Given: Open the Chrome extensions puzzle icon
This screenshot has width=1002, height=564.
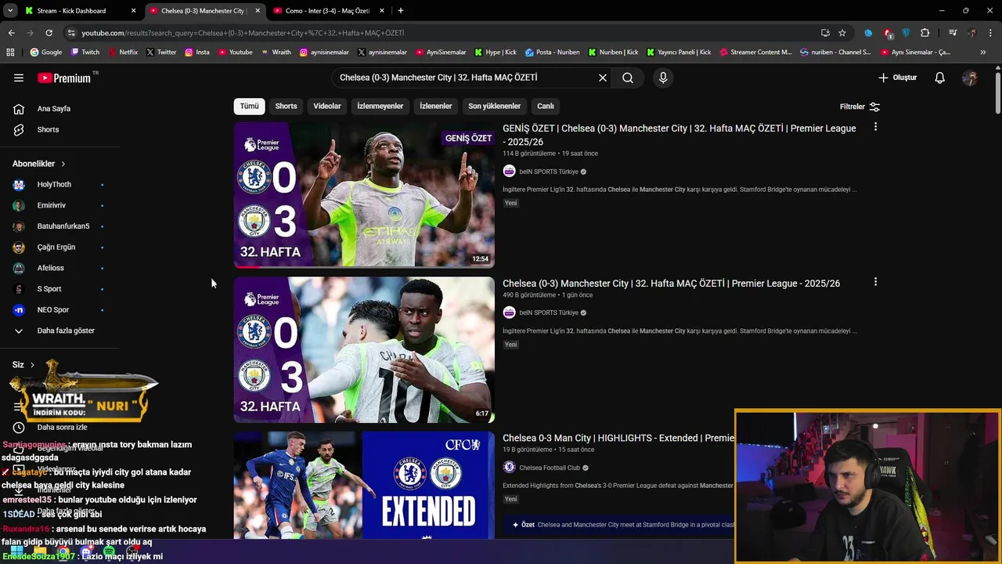Looking at the screenshot, I should (x=925, y=33).
